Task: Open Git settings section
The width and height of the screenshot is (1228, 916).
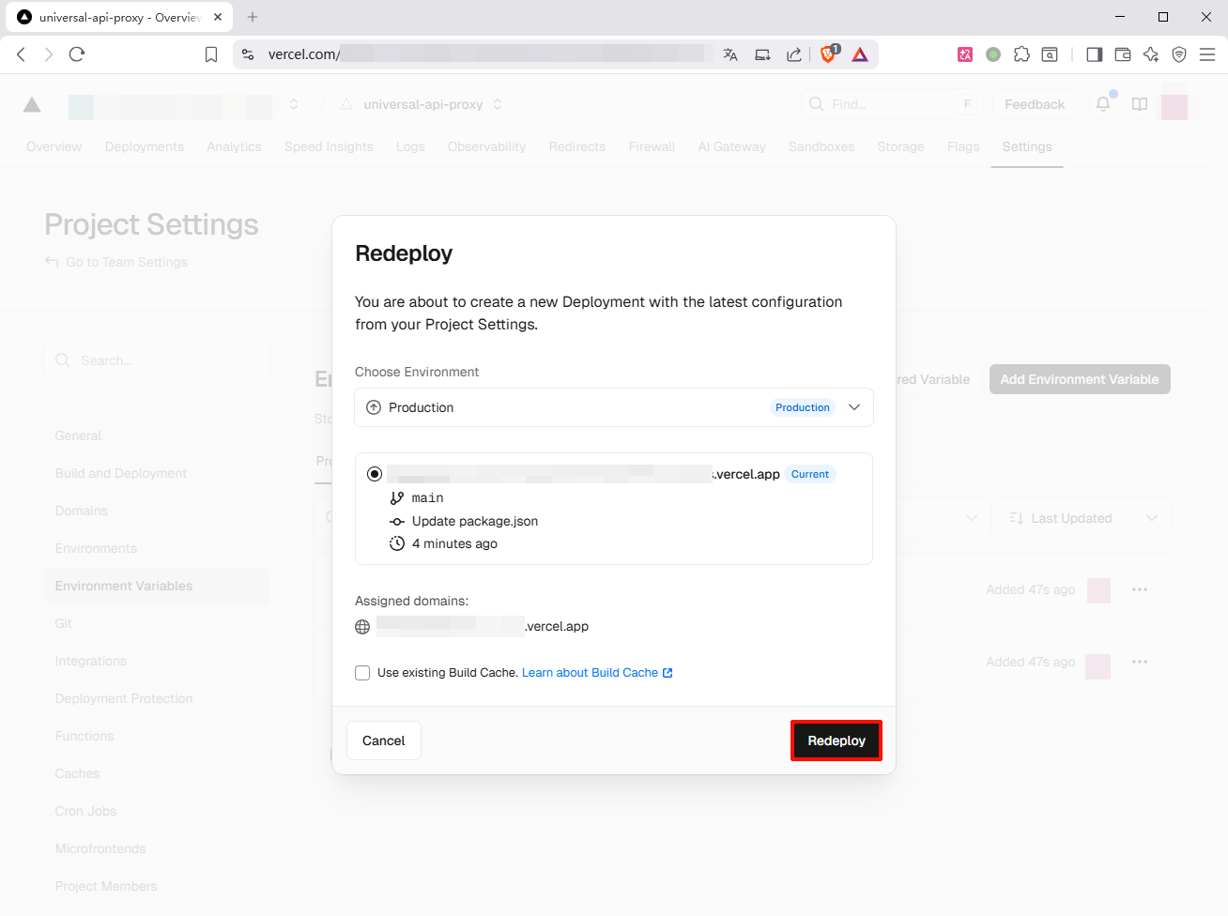Action: (64, 623)
